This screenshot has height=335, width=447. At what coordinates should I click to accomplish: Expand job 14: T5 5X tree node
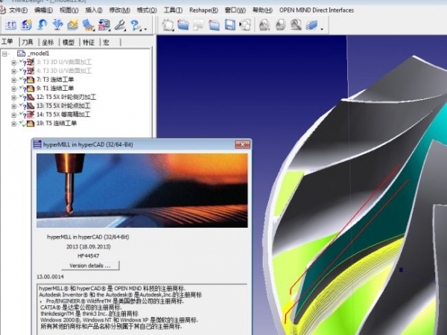click(13, 115)
